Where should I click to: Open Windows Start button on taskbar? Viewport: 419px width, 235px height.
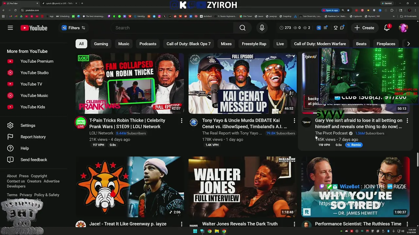tap(195, 231)
